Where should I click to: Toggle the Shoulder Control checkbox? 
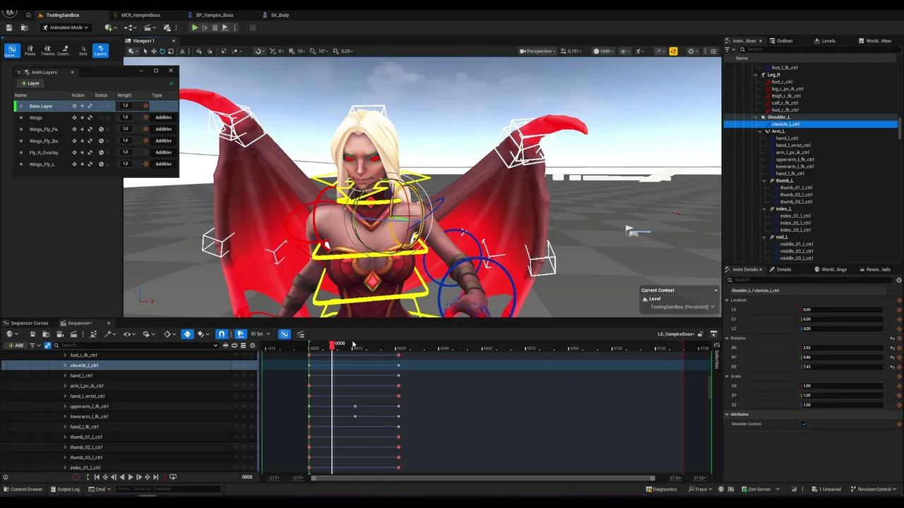804,424
